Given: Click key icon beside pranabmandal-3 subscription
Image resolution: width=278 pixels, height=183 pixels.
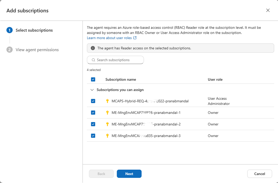Looking at the screenshot, I should [x=107, y=136].
